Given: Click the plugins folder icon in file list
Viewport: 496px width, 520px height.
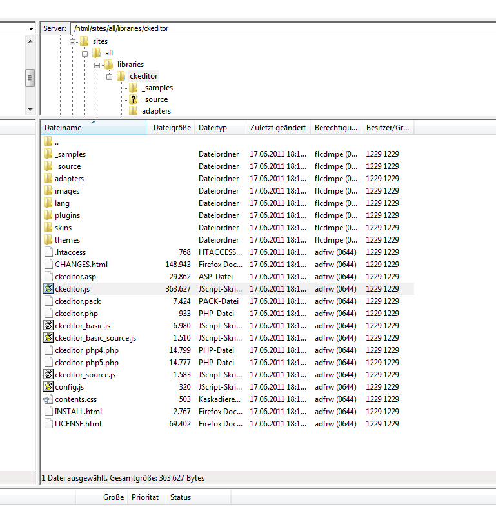Looking at the screenshot, I should (x=48, y=215).
